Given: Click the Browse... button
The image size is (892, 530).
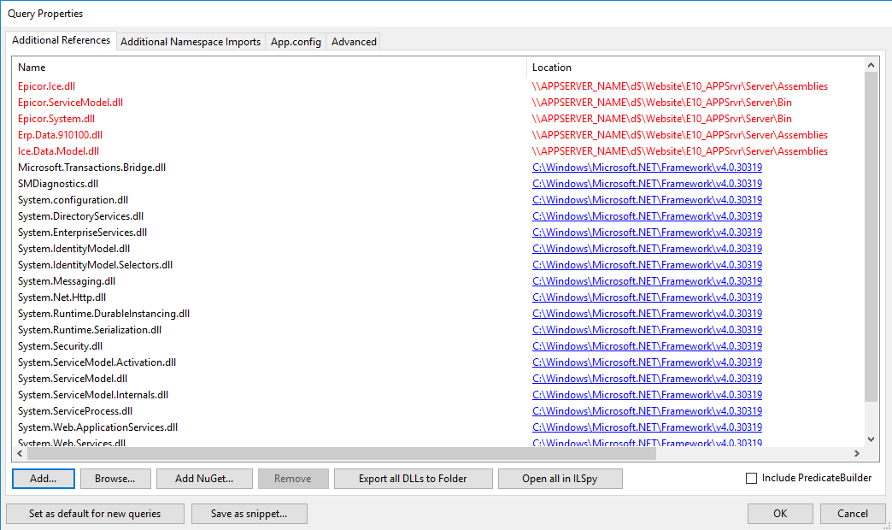Looking at the screenshot, I should click(x=114, y=479).
